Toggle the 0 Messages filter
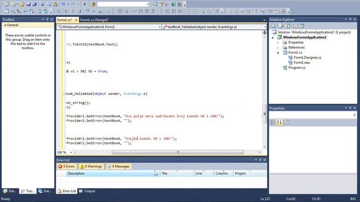This screenshot has width=360, height=202. pos(119,166)
